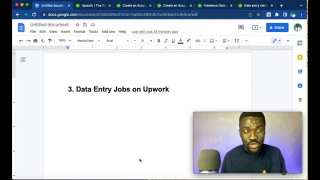Image resolution: width=320 pixels, height=180 pixels.
Task: Open Chrome's three-dot menu
Action: [x=301, y=14]
